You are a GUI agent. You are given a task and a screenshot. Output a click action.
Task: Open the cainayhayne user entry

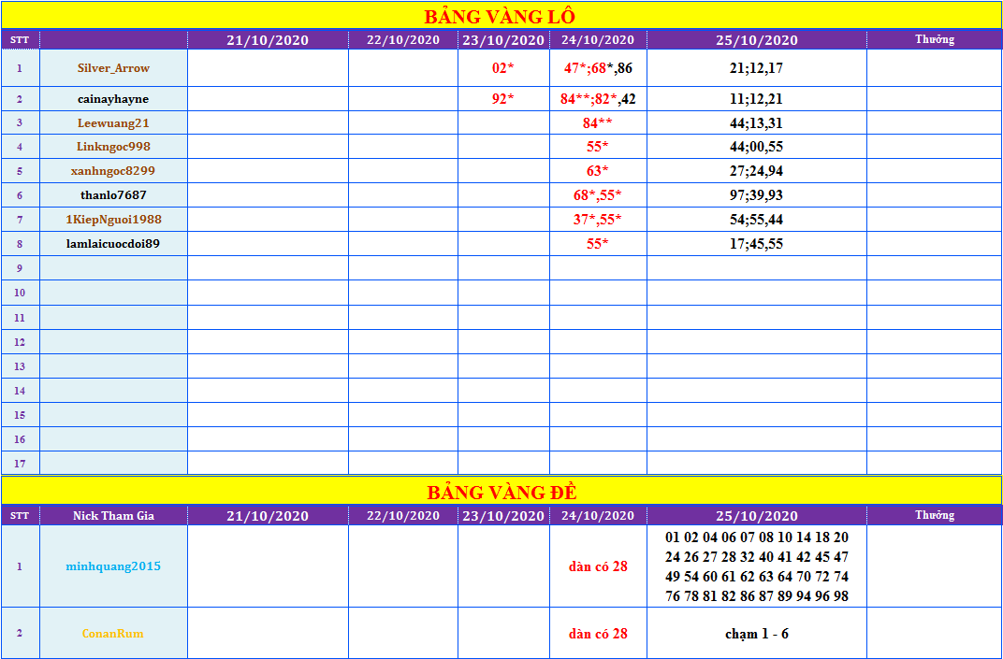tap(113, 99)
